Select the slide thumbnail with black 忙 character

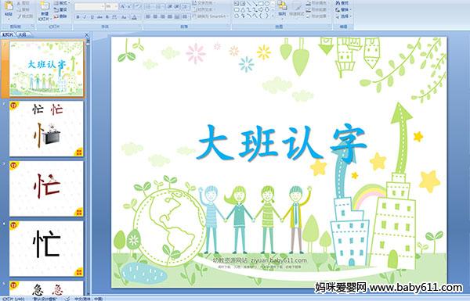click(46, 249)
